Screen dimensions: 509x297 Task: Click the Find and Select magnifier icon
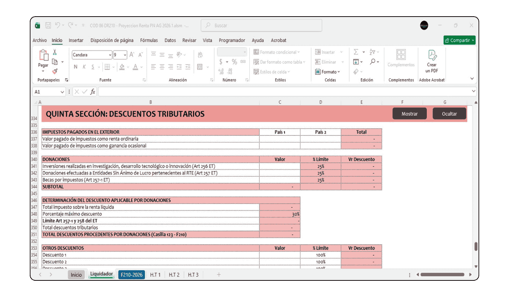click(373, 62)
